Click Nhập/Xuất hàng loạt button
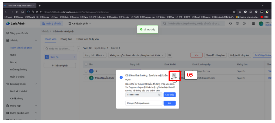The image size is (275, 123). [x=240, y=55]
